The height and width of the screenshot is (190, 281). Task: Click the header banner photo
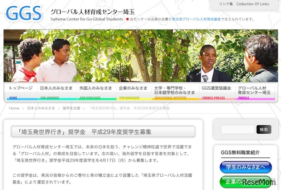tap(141, 56)
